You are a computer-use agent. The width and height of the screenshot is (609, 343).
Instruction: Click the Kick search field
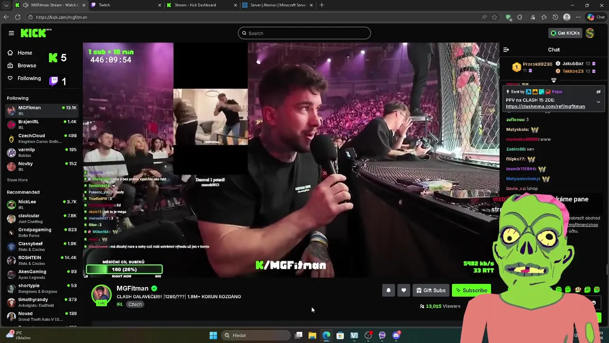pyautogui.click(x=304, y=33)
